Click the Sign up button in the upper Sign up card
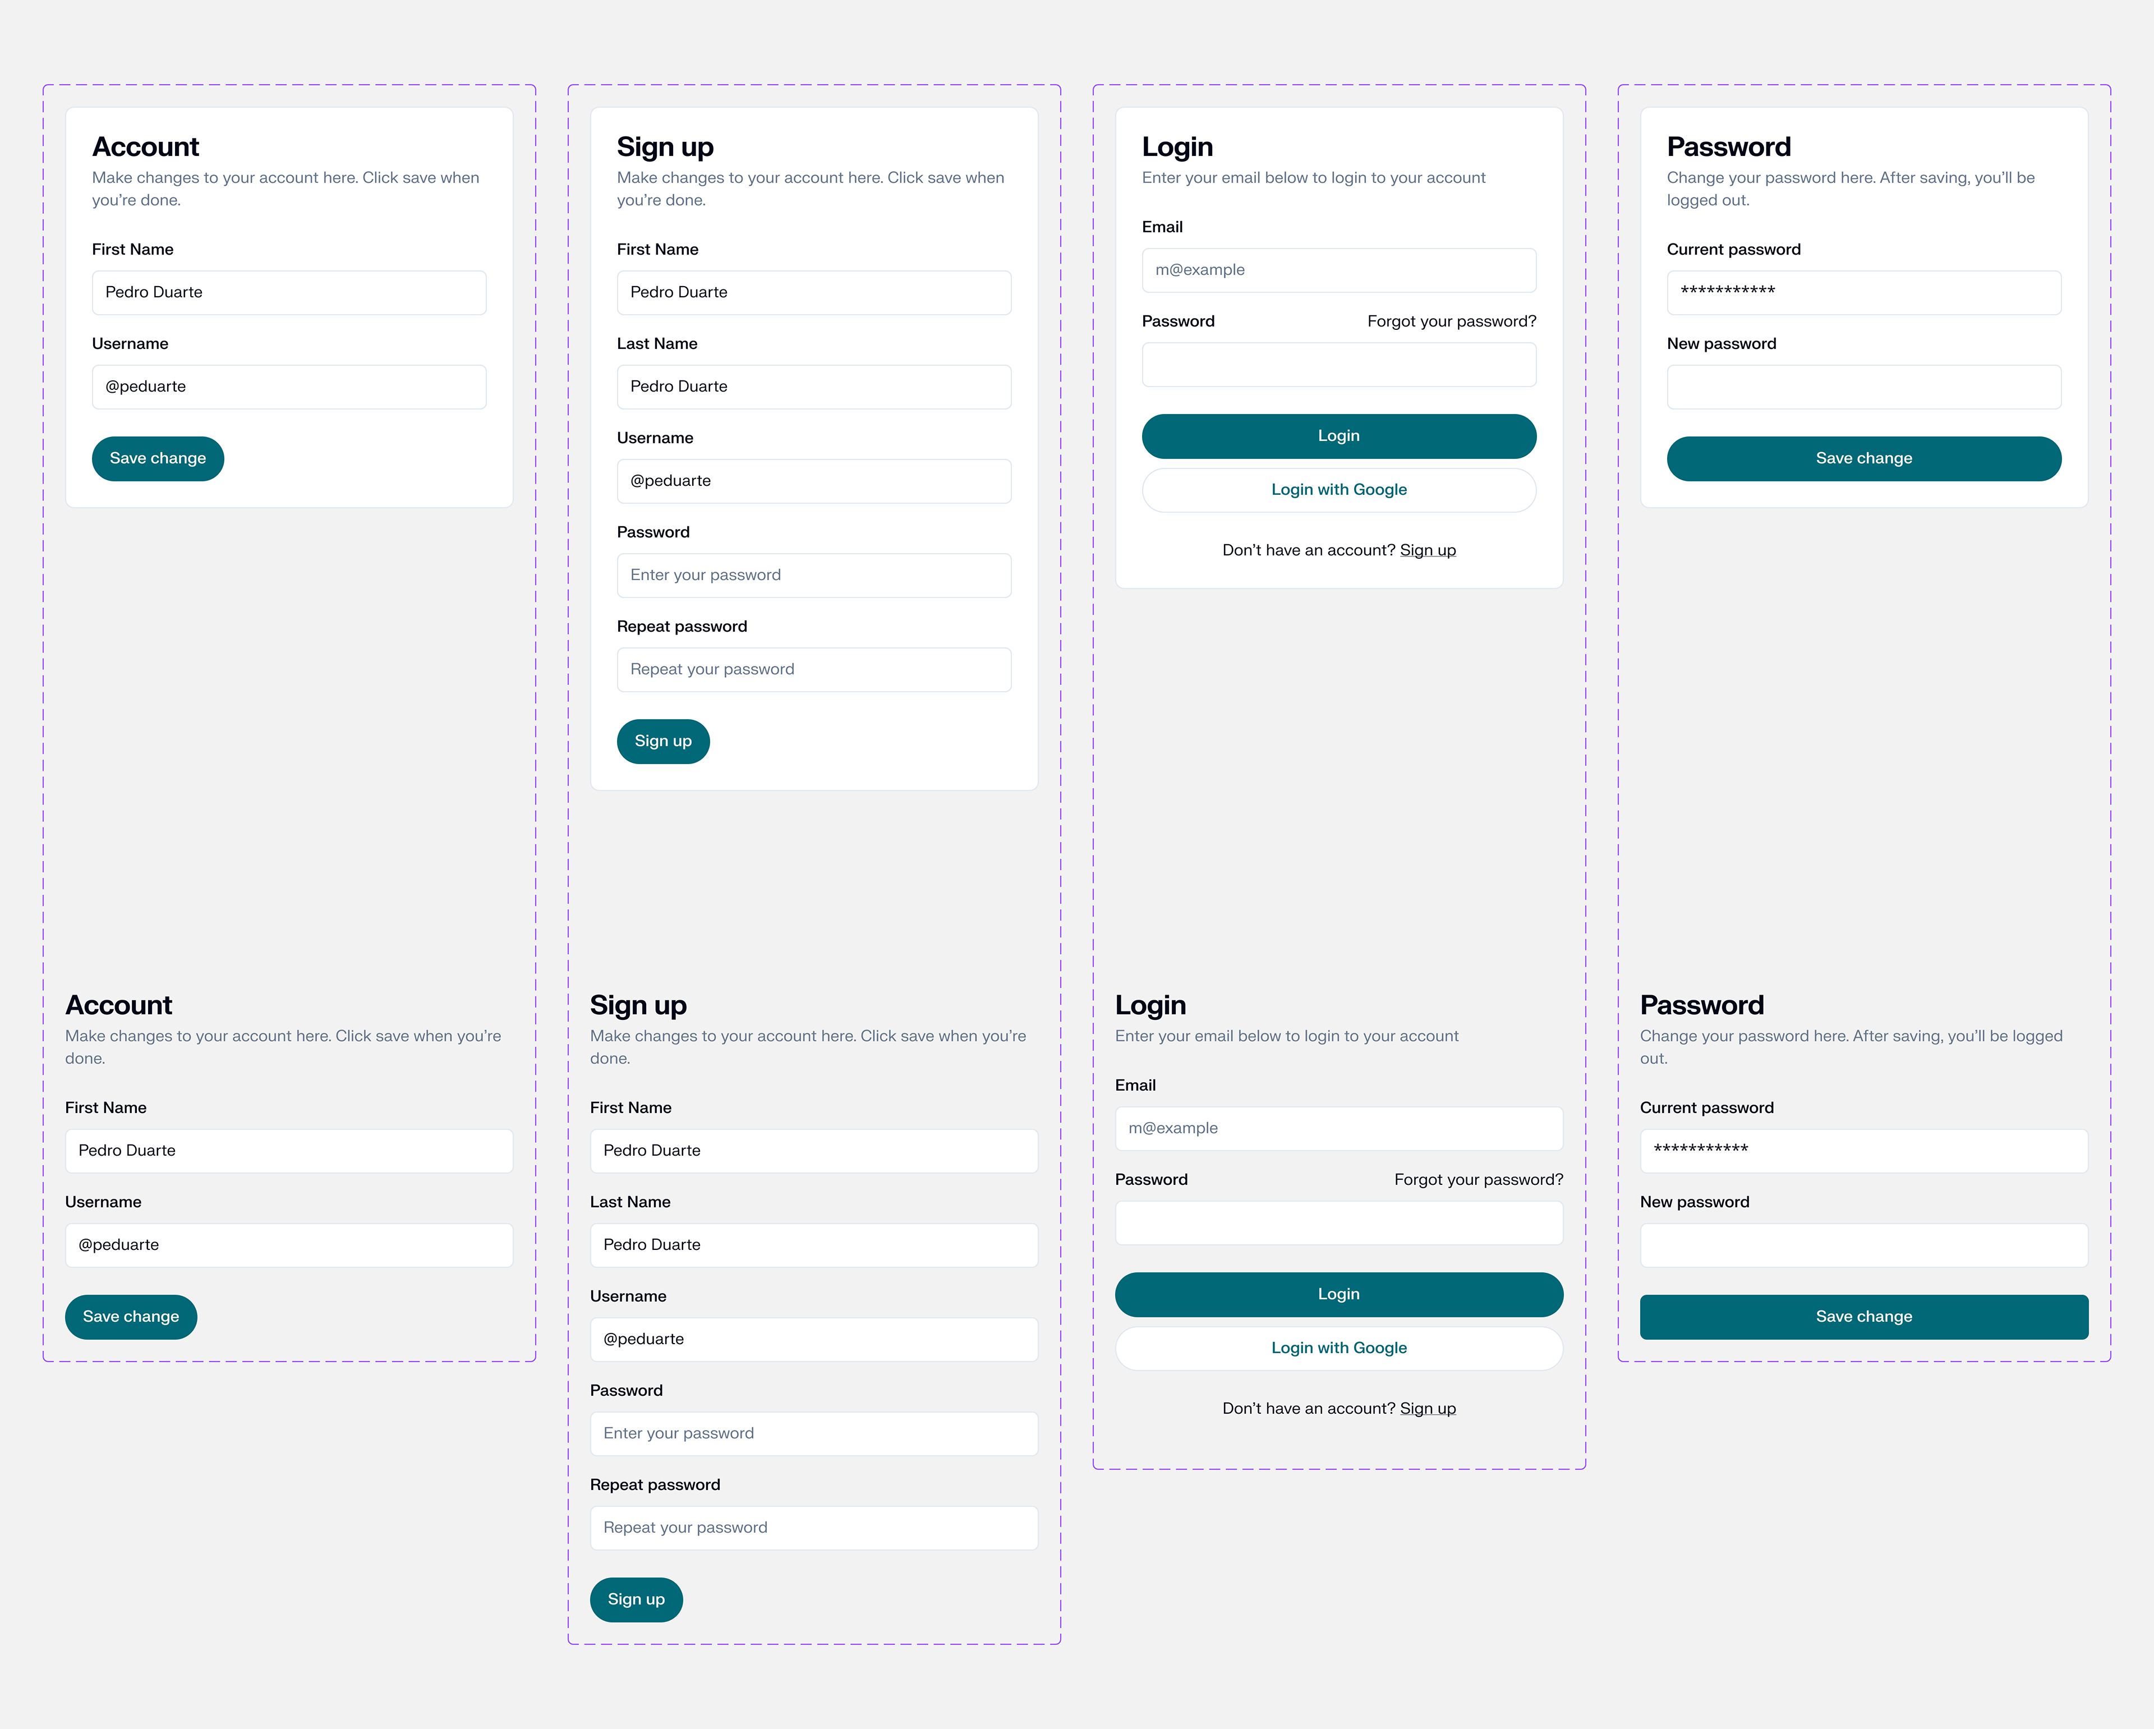Viewport: 2154px width, 1729px height. (664, 742)
